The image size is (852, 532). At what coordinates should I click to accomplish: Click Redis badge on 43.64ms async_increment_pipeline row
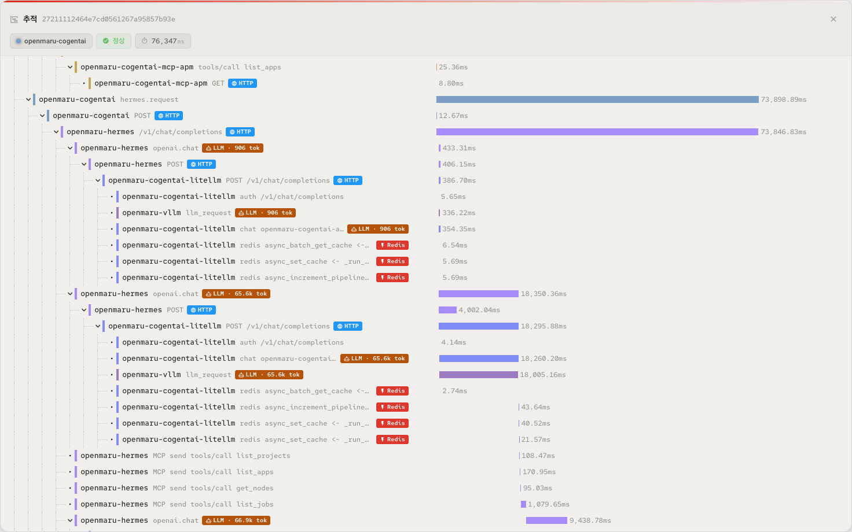click(392, 407)
